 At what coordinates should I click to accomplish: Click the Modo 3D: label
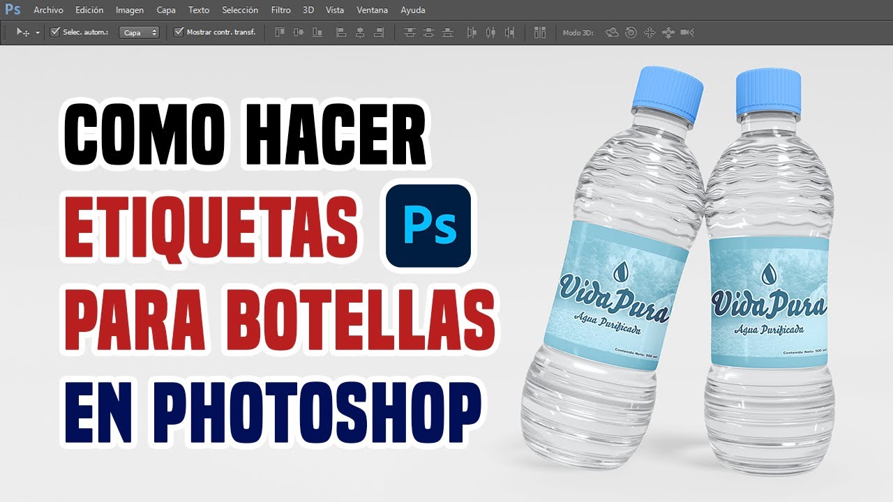click(578, 33)
